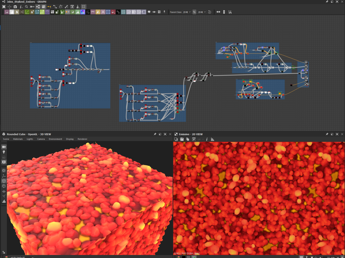Viewport: 345px width, 258px height.
Task: Add a Levels histogram node from toolbar
Action: [x=78, y=12]
